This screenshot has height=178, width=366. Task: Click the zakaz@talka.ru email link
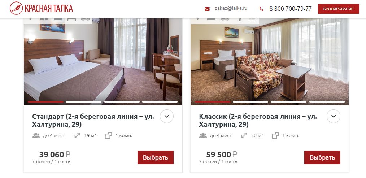231,8
